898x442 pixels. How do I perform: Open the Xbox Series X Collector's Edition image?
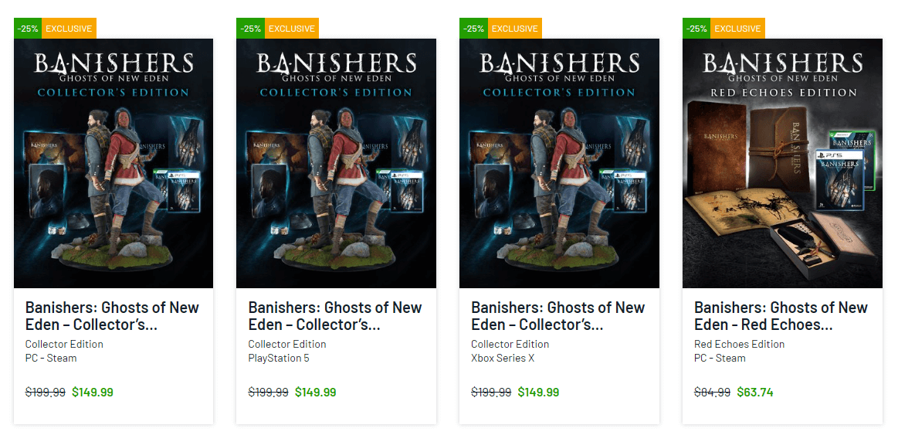coord(559,163)
